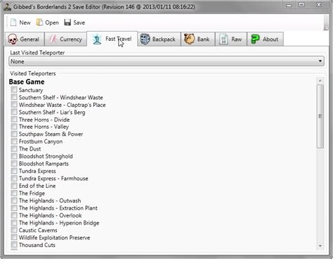The width and height of the screenshot is (333, 259).
Task: Tick Southpaw Steam & Power checkbox
Action: (14, 134)
